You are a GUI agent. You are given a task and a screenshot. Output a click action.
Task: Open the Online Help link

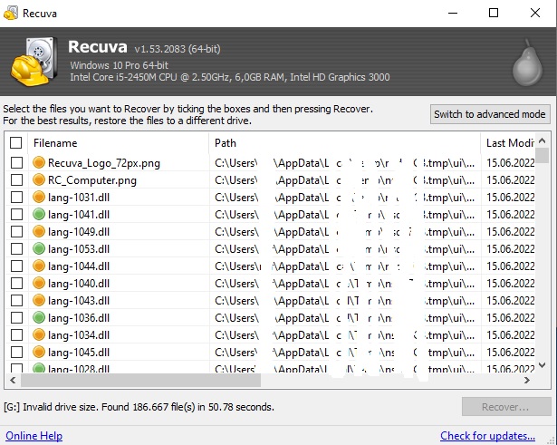pyautogui.click(x=34, y=435)
